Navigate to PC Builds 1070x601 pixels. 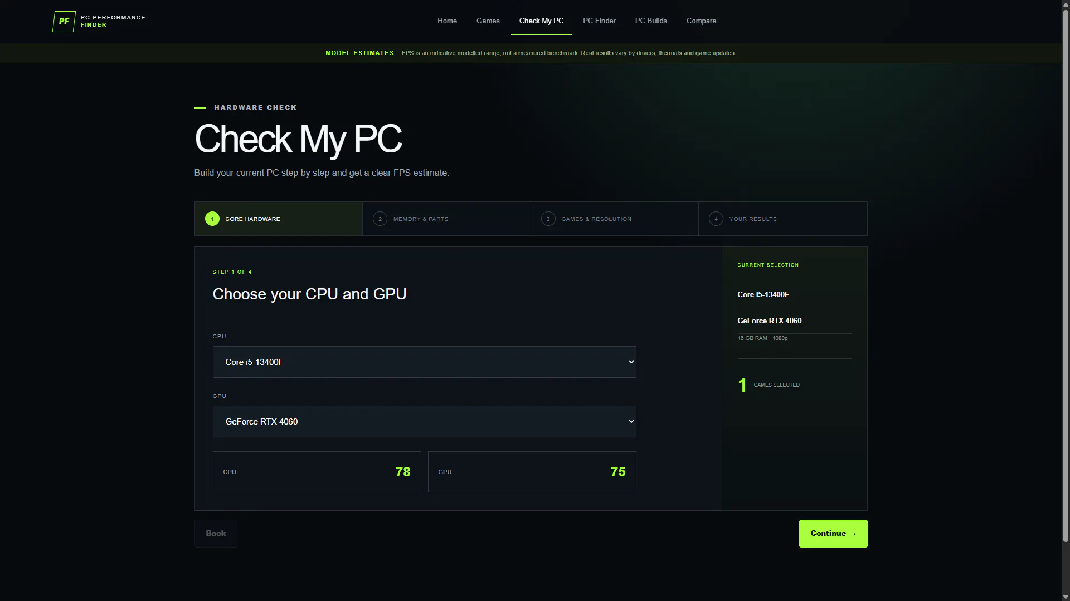(x=651, y=21)
